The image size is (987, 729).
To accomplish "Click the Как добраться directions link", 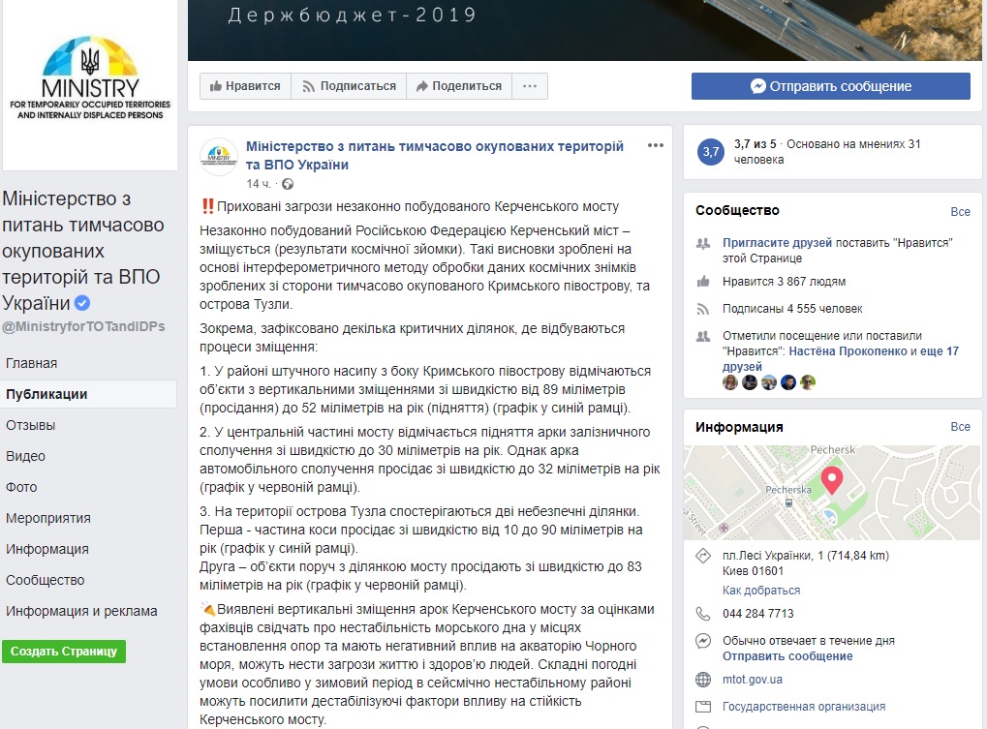I will coord(761,590).
